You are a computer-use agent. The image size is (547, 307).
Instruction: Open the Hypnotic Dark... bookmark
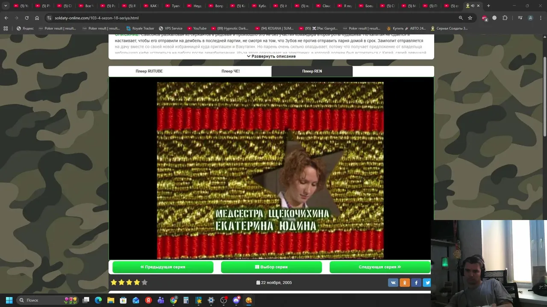click(x=229, y=29)
